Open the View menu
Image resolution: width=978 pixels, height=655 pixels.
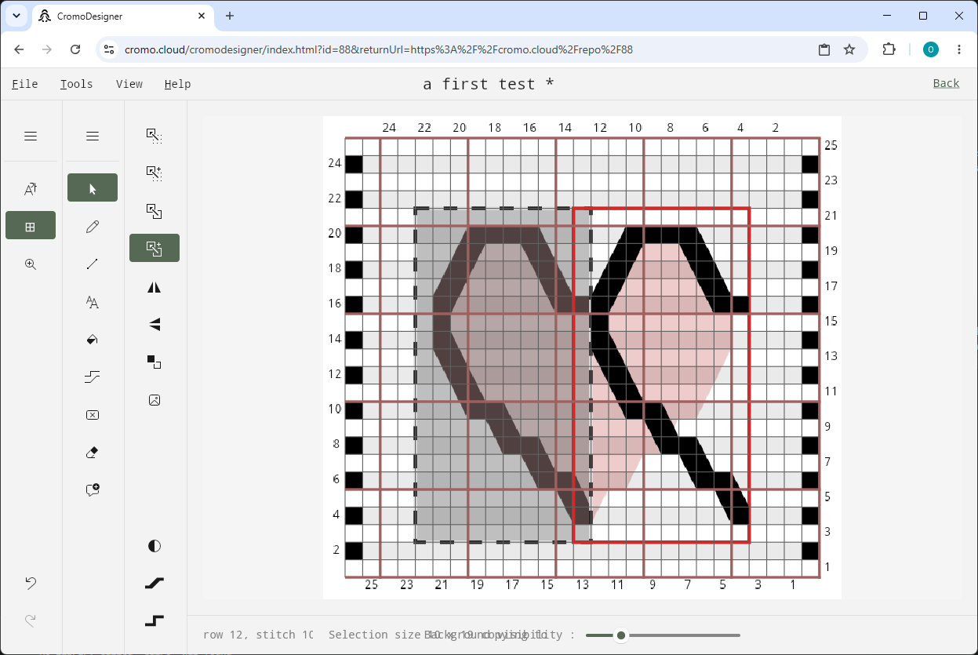pyautogui.click(x=129, y=84)
